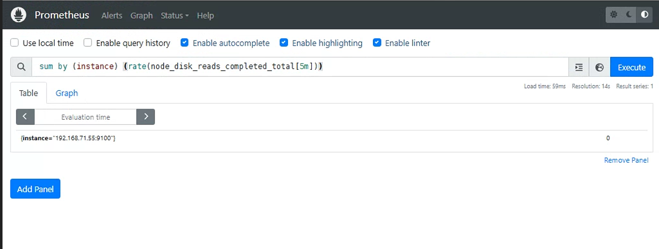The image size is (659, 249).
Task: Switch to light theme sun icon
Action: pos(614,15)
